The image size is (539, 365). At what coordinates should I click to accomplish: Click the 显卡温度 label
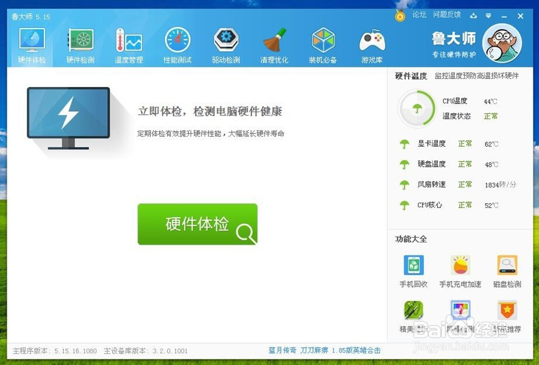pos(431,144)
